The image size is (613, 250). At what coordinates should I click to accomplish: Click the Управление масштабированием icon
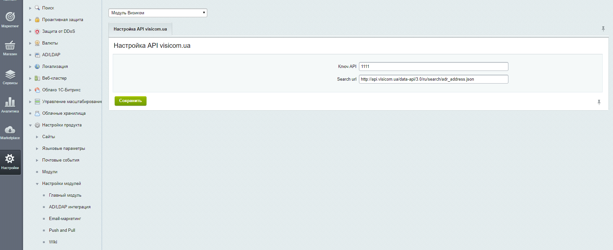coord(37,102)
